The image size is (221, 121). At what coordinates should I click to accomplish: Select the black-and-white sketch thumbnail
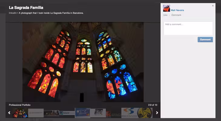(x=98, y=113)
